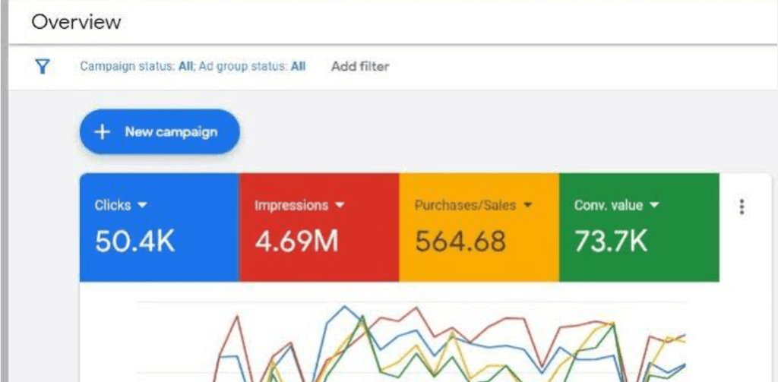Select the 73.7K value on the green card
Image resolution: width=778 pixels, height=382 pixels.
coord(611,241)
